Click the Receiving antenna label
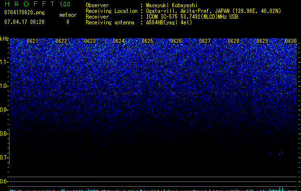 pyautogui.click(x=110, y=22)
